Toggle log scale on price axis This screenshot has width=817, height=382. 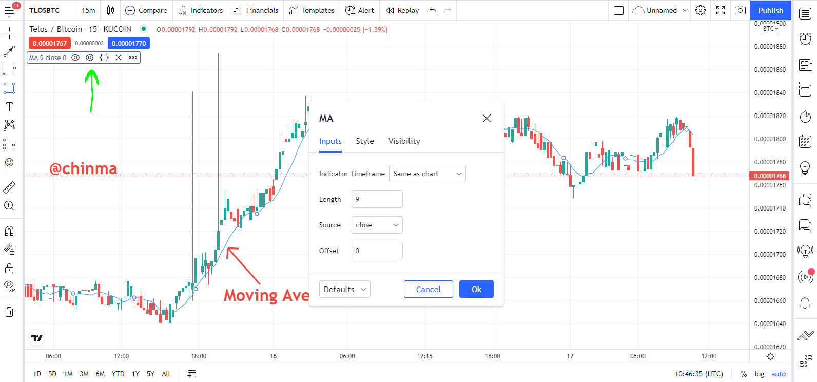[x=759, y=374]
